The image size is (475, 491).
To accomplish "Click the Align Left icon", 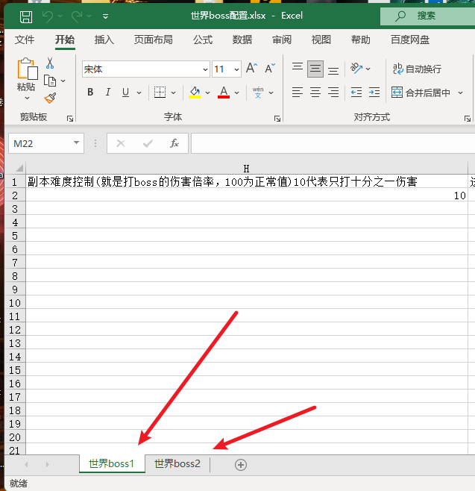I will point(298,93).
